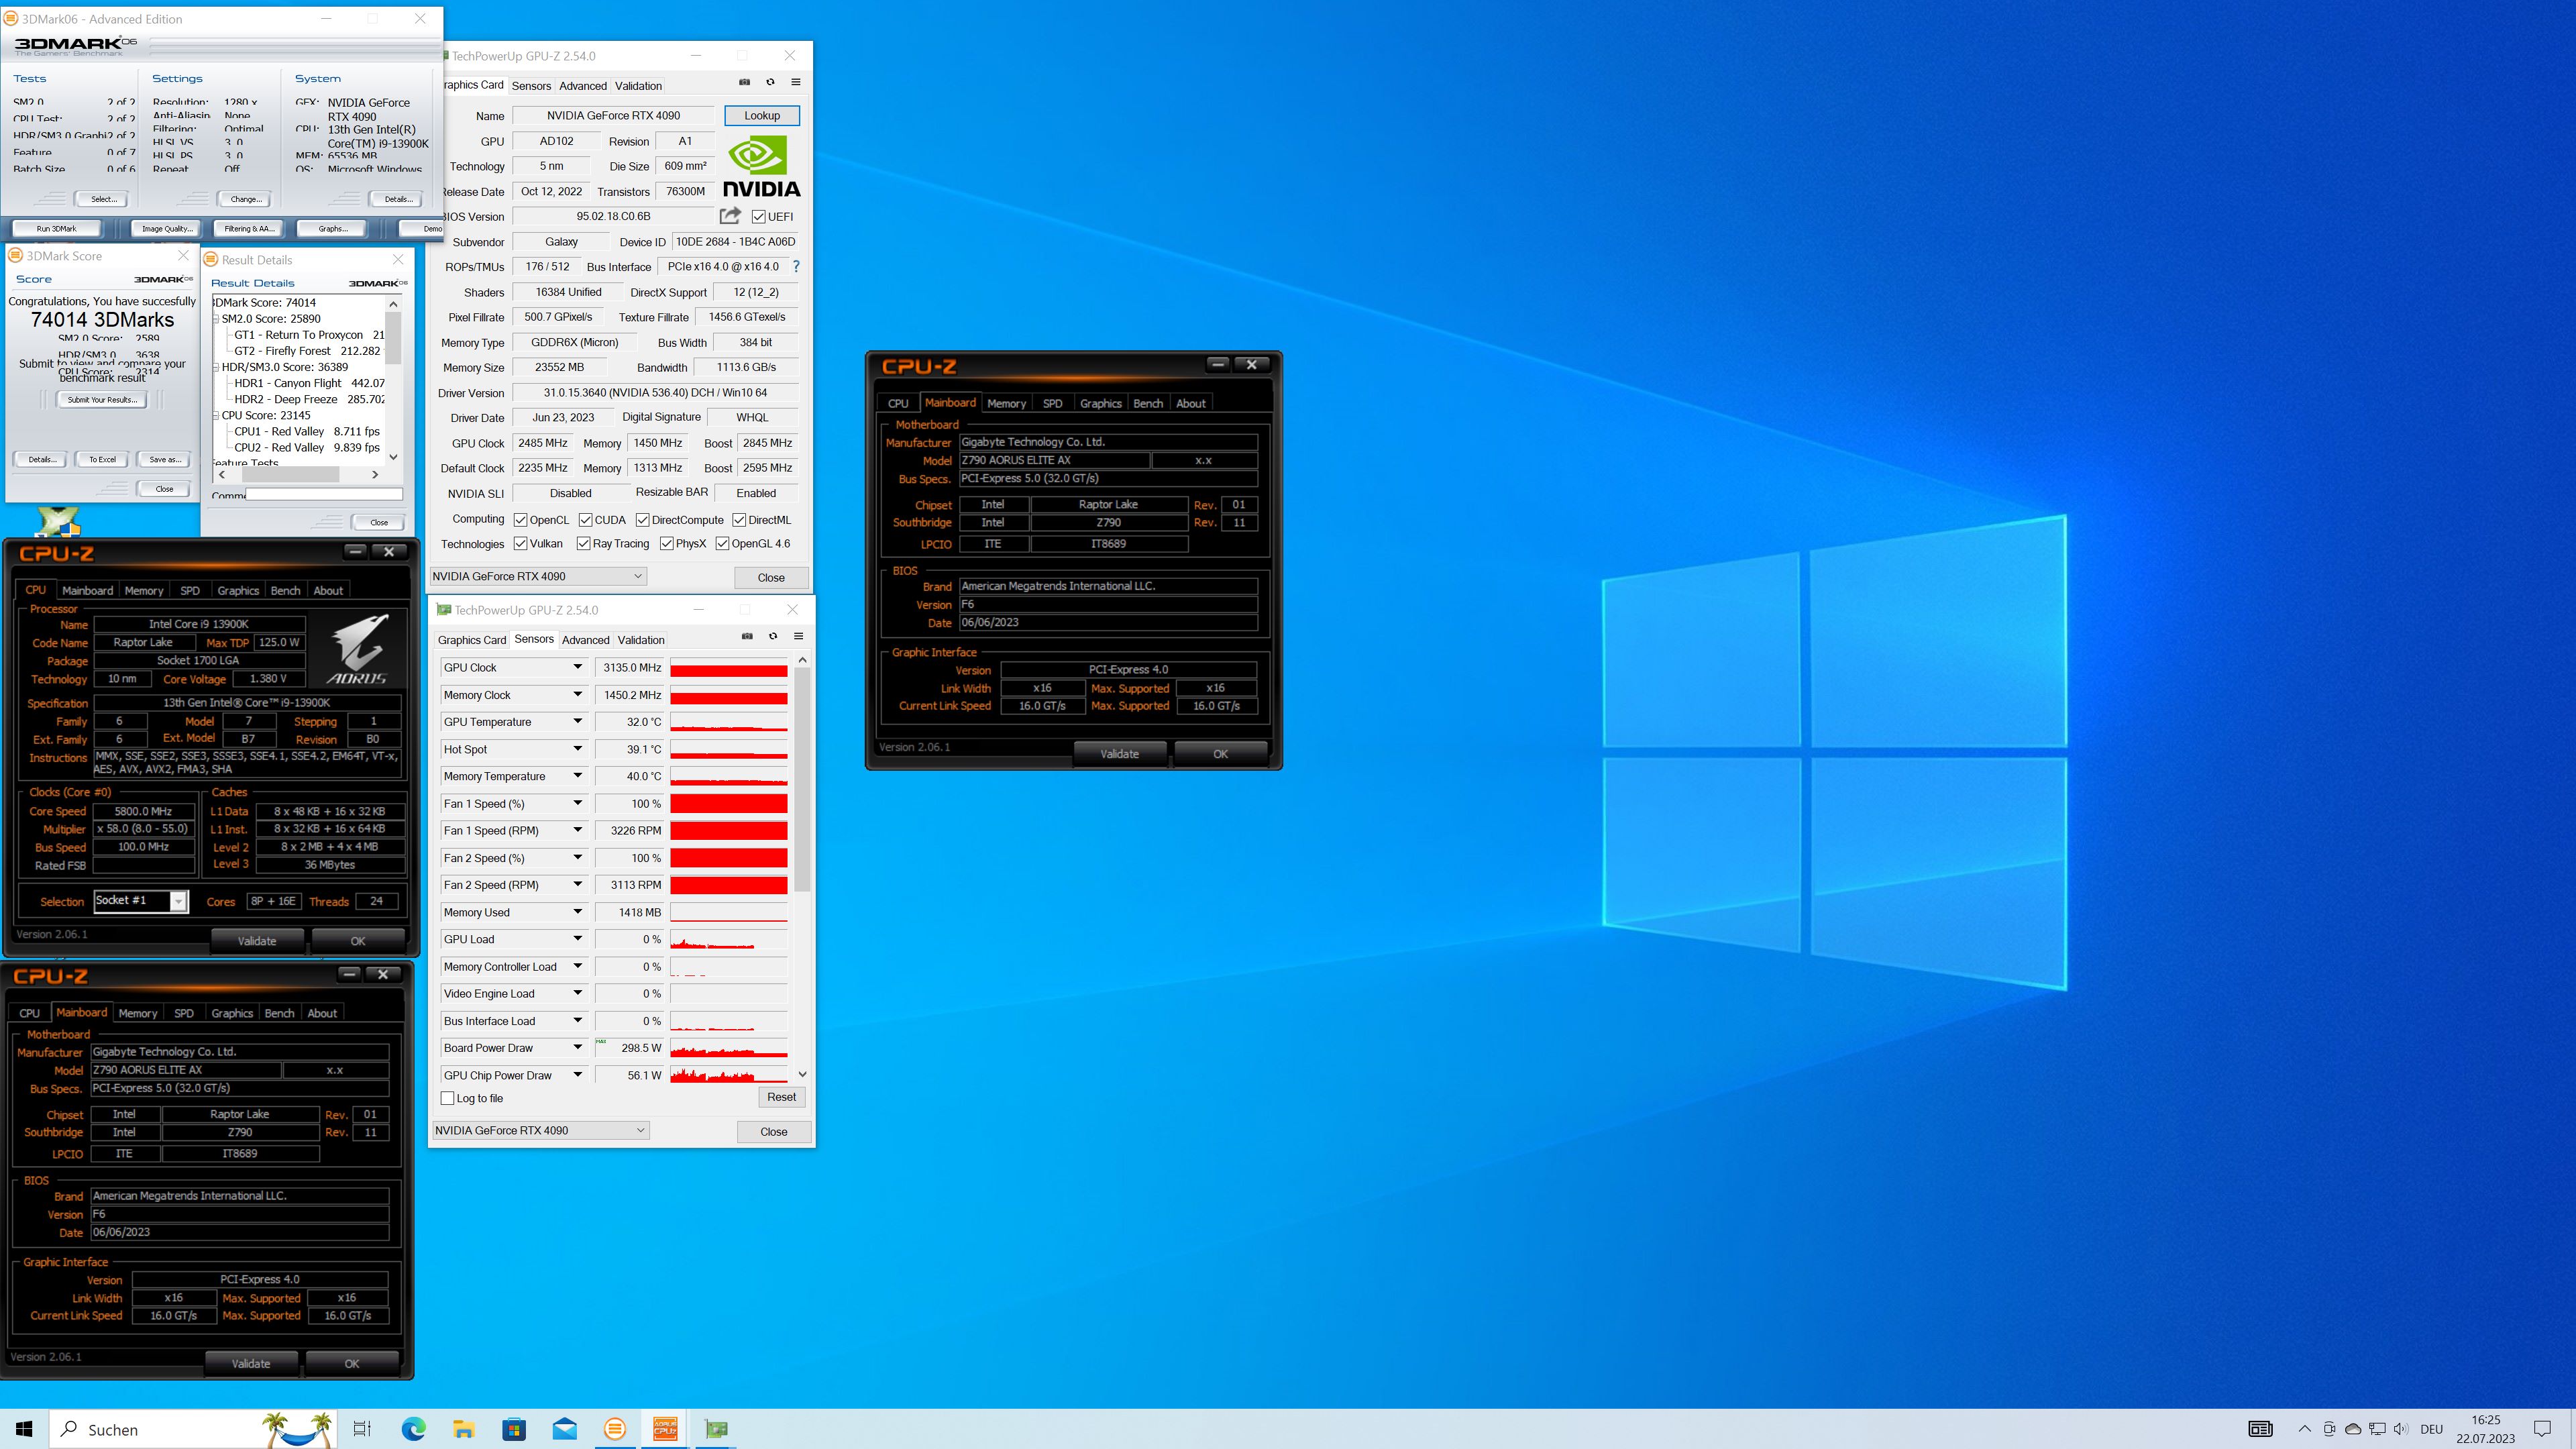Open the desktop DirectX shortcut icon
Viewport: 2576px width, 1449px height.
[58, 521]
